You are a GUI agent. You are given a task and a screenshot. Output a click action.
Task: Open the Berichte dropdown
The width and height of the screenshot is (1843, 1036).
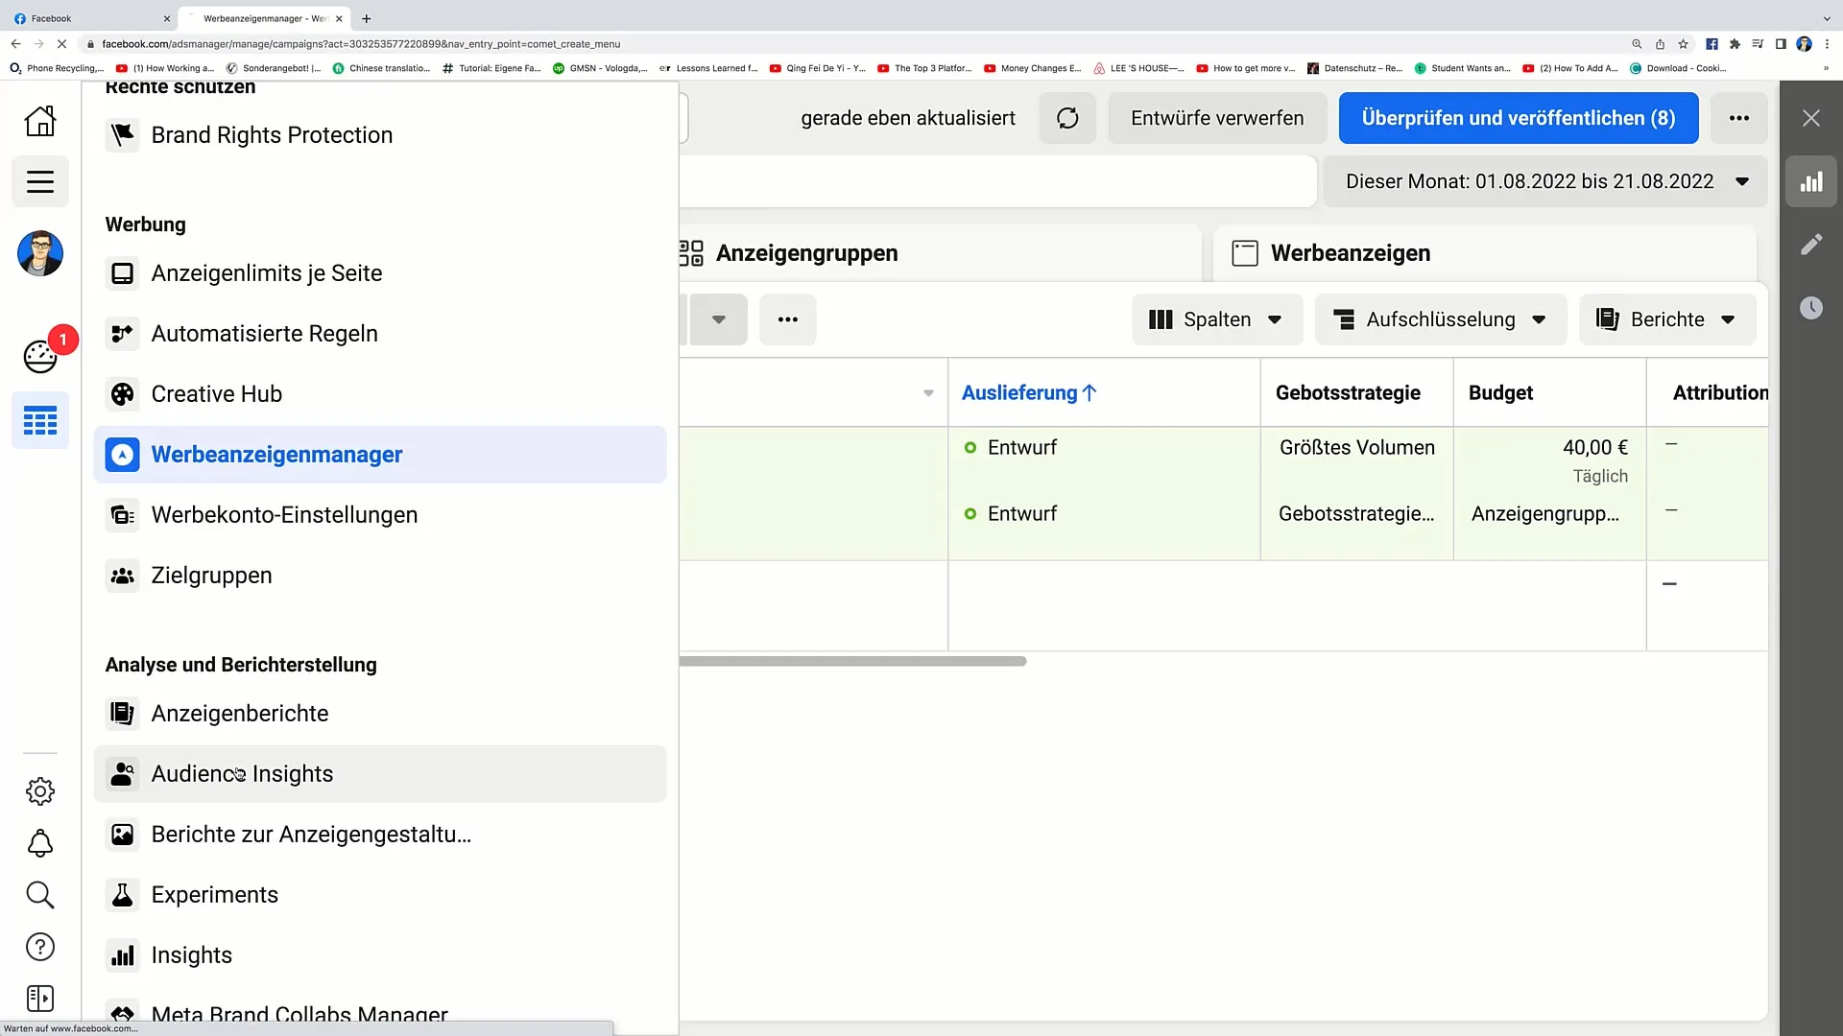pyautogui.click(x=1668, y=319)
